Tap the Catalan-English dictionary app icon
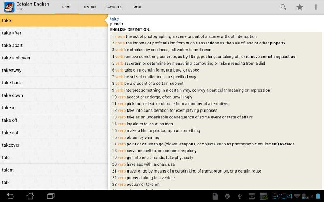Viewport: 324px width, 202px height. tap(9, 7)
